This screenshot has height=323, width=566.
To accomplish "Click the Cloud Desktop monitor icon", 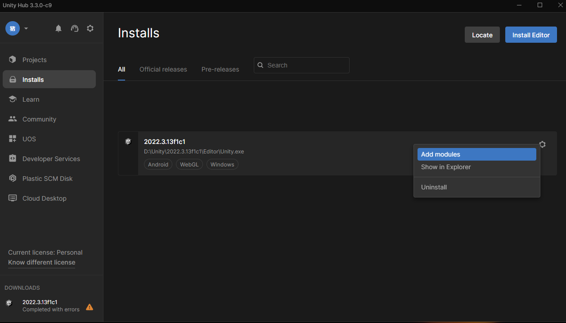I will [x=13, y=198].
